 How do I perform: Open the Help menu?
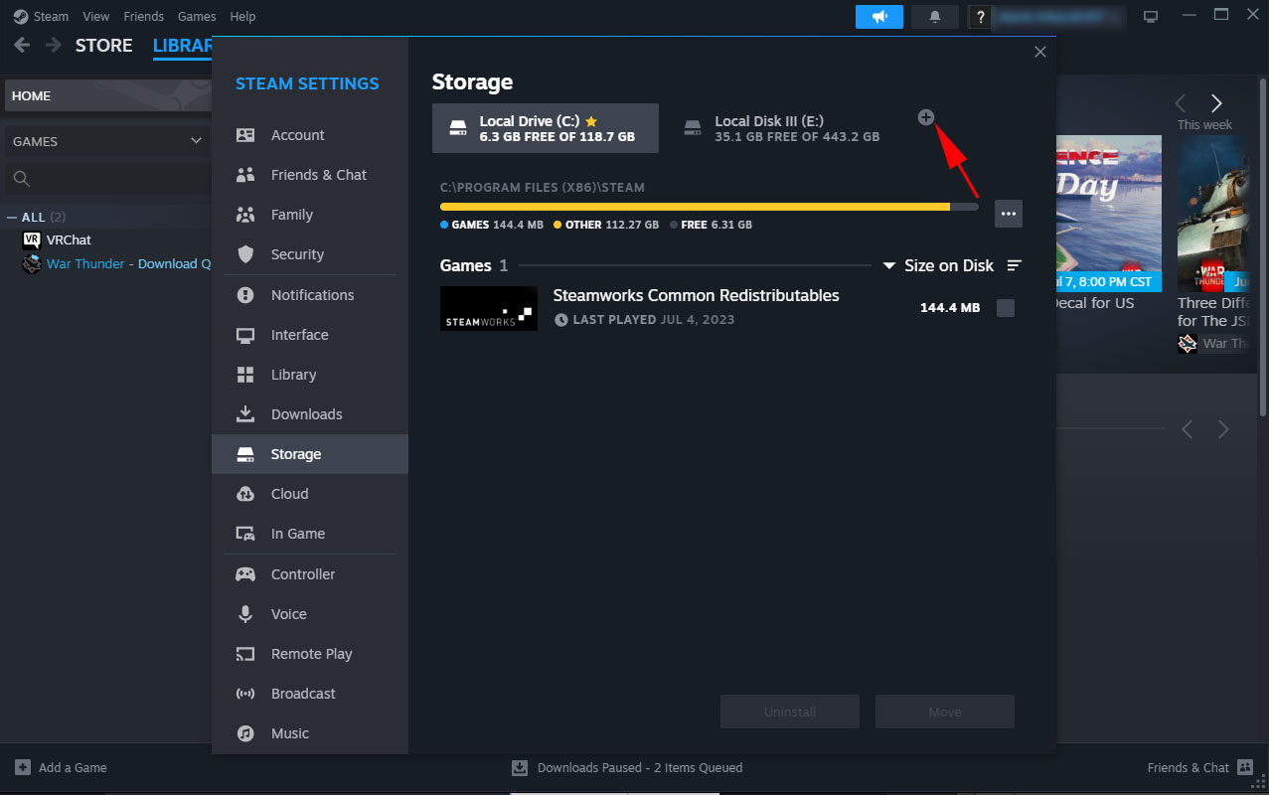click(x=242, y=17)
